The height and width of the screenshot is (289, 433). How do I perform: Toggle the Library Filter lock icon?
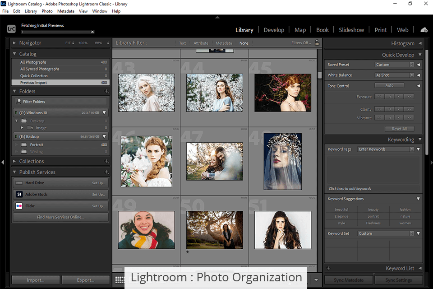(317, 42)
